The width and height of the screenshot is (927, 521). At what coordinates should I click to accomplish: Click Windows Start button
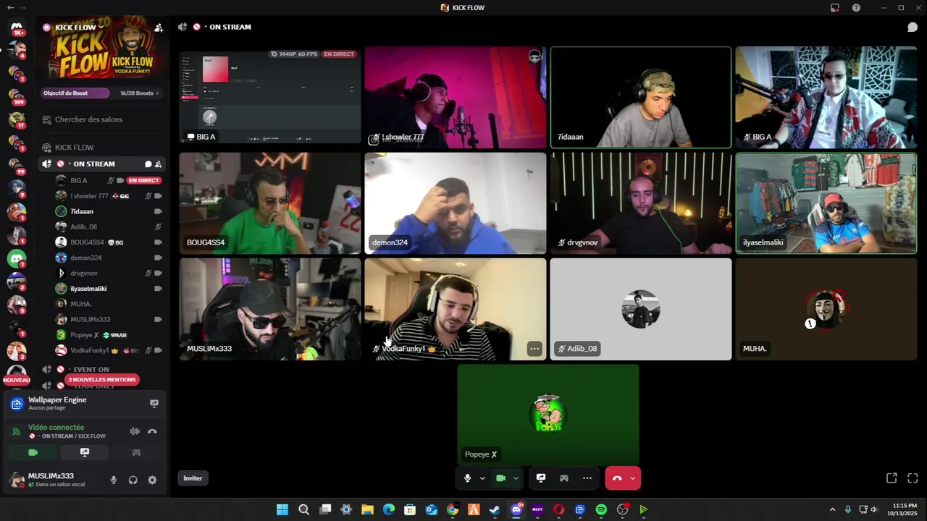(282, 509)
